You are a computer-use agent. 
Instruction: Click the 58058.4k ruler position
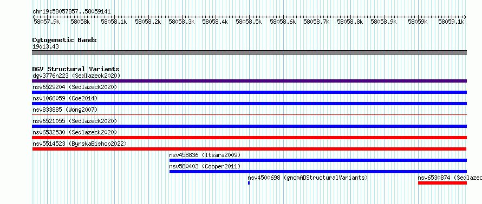pos(215,22)
